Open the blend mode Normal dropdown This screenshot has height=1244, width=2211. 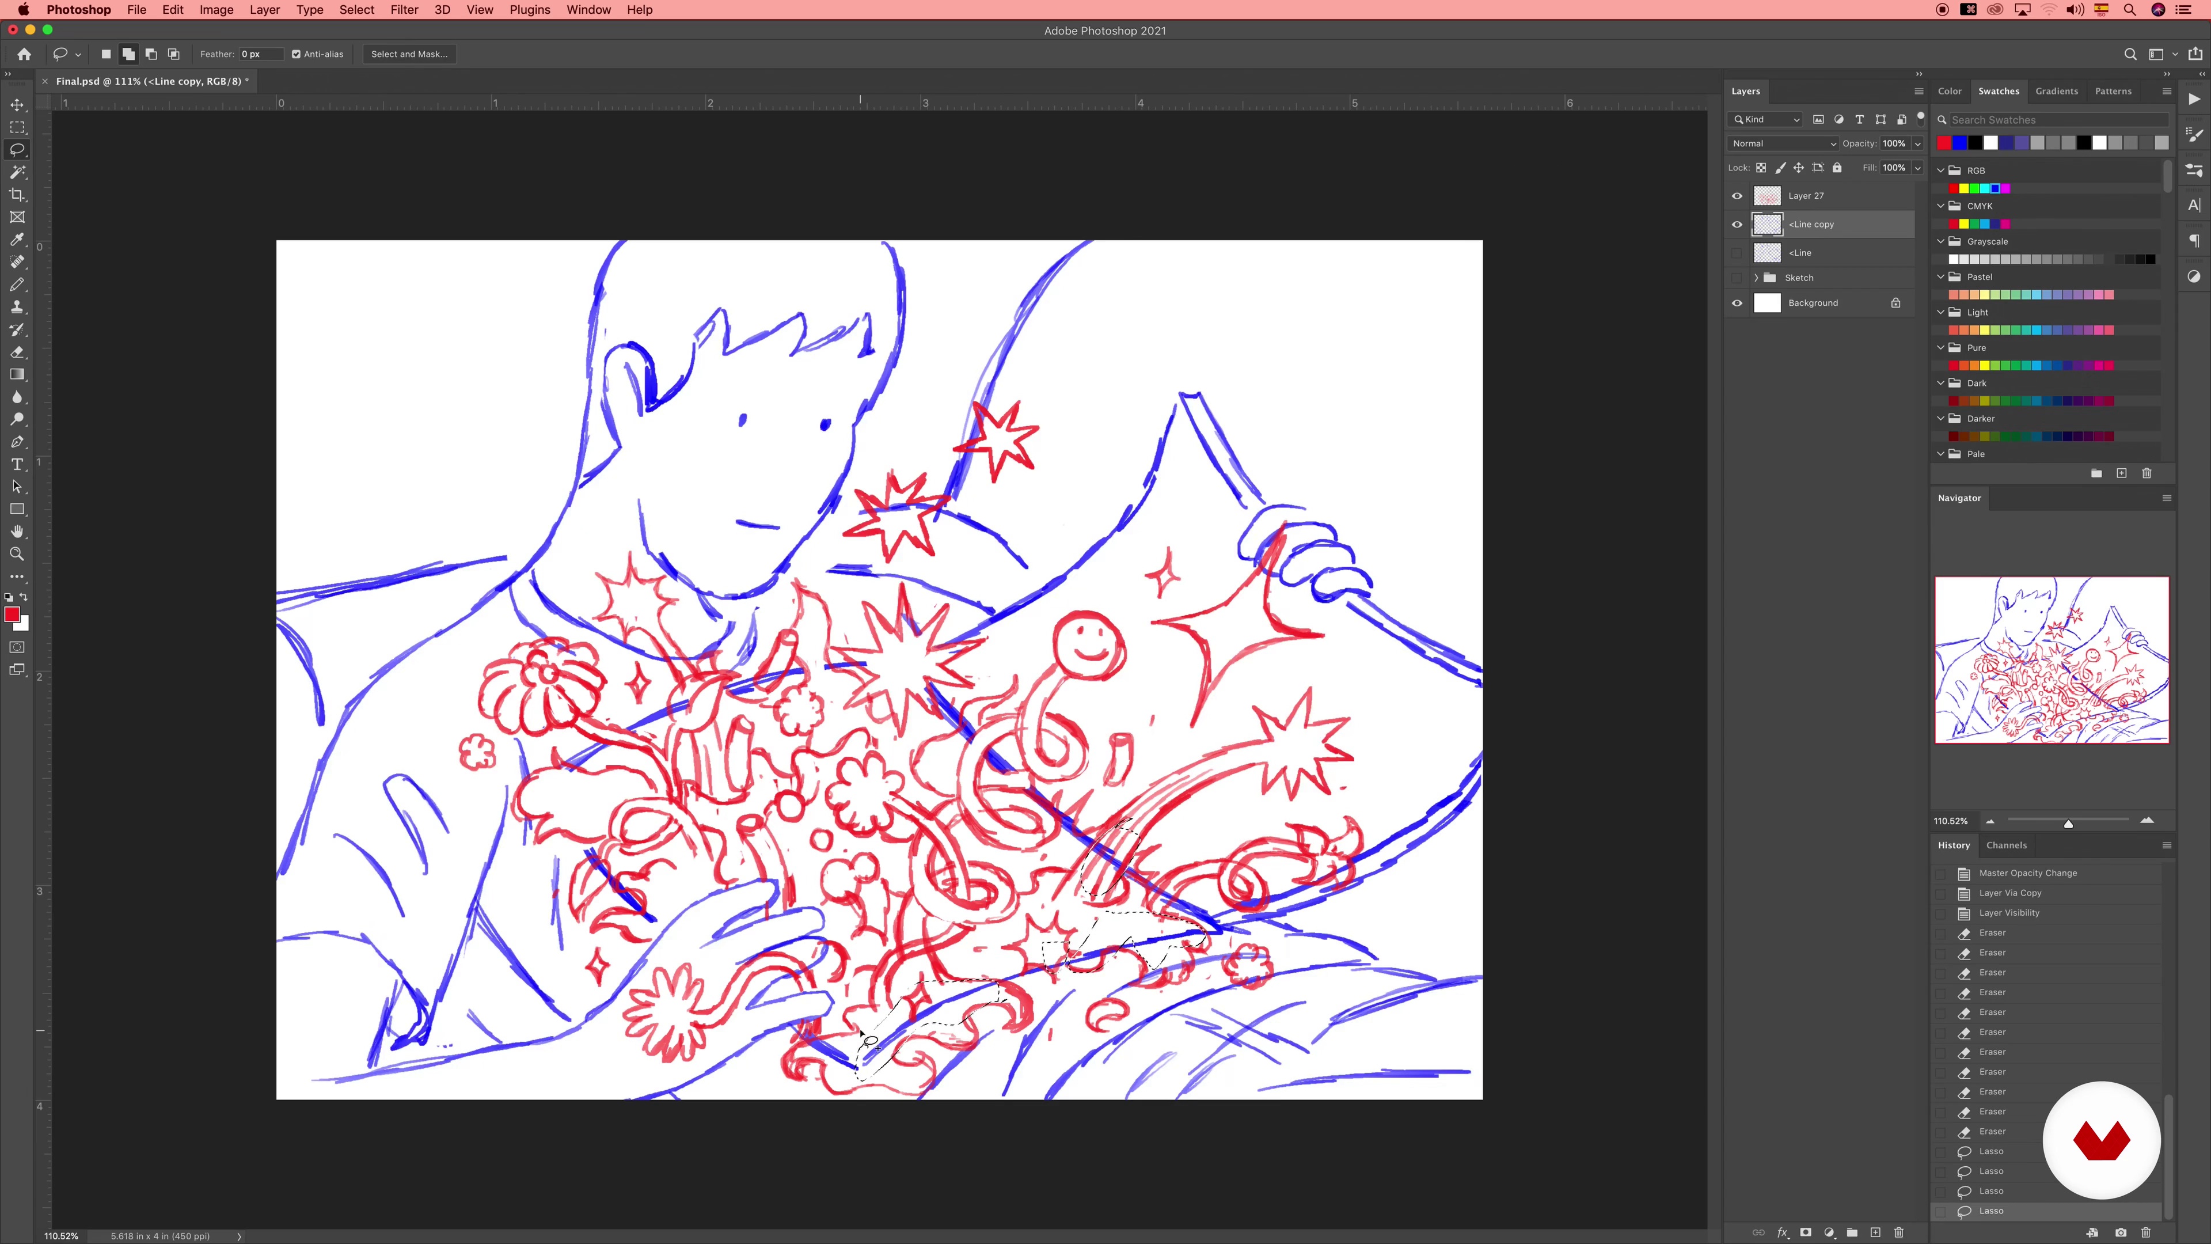click(x=1783, y=143)
